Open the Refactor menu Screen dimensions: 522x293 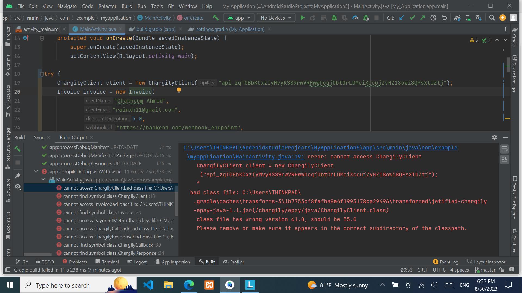(x=107, y=6)
